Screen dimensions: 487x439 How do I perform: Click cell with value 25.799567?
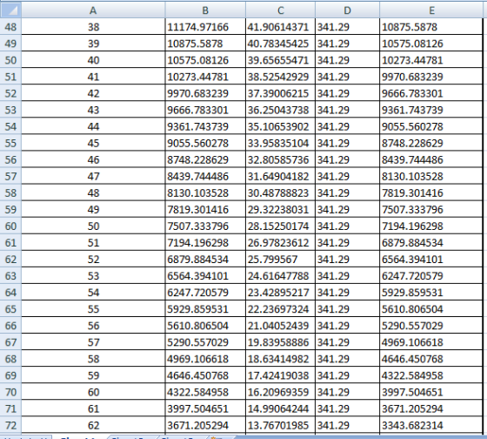point(280,260)
